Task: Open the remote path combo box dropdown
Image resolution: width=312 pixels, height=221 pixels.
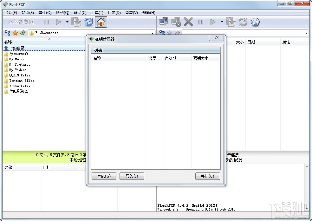Action: 306,33
